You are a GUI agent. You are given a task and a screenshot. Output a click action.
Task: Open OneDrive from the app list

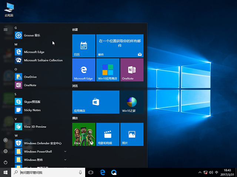[x=30, y=77]
